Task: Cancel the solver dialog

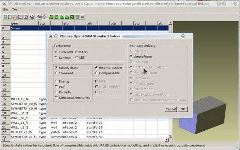Action: point(171,109)
